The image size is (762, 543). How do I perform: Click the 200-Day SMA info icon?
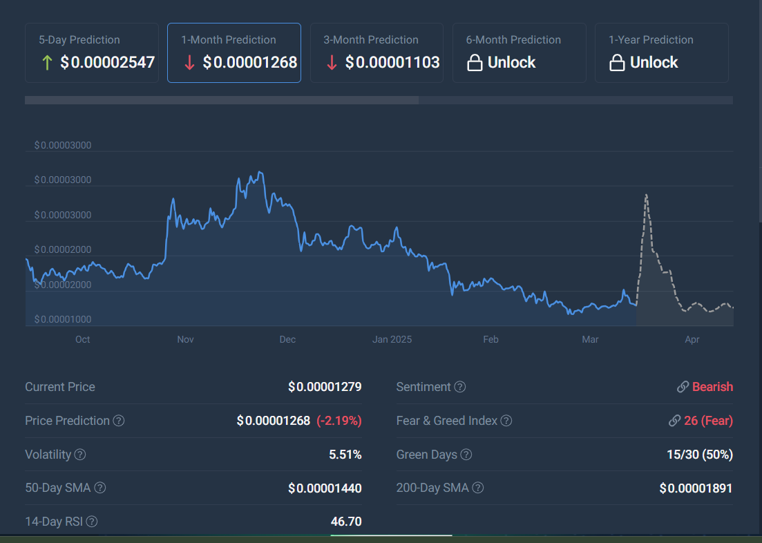(x=477, y=488)
